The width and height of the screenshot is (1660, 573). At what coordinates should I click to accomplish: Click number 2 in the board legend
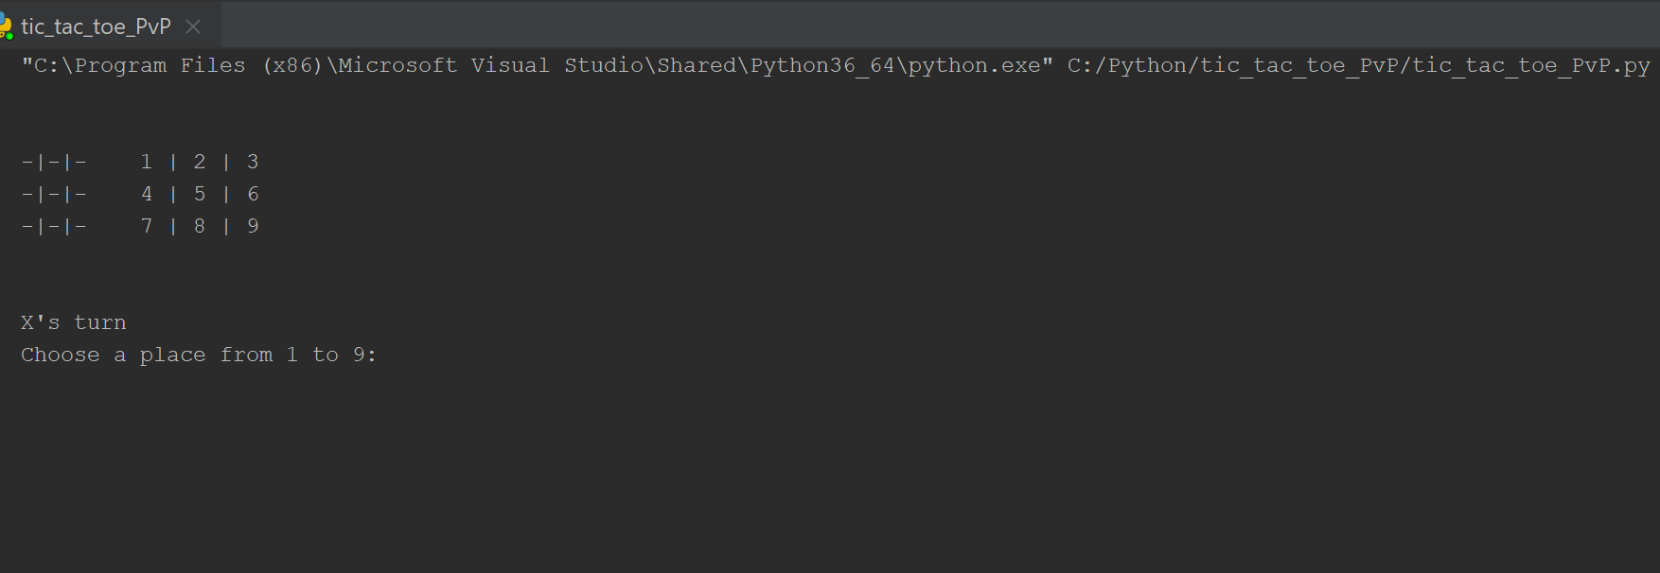point(200,162)
